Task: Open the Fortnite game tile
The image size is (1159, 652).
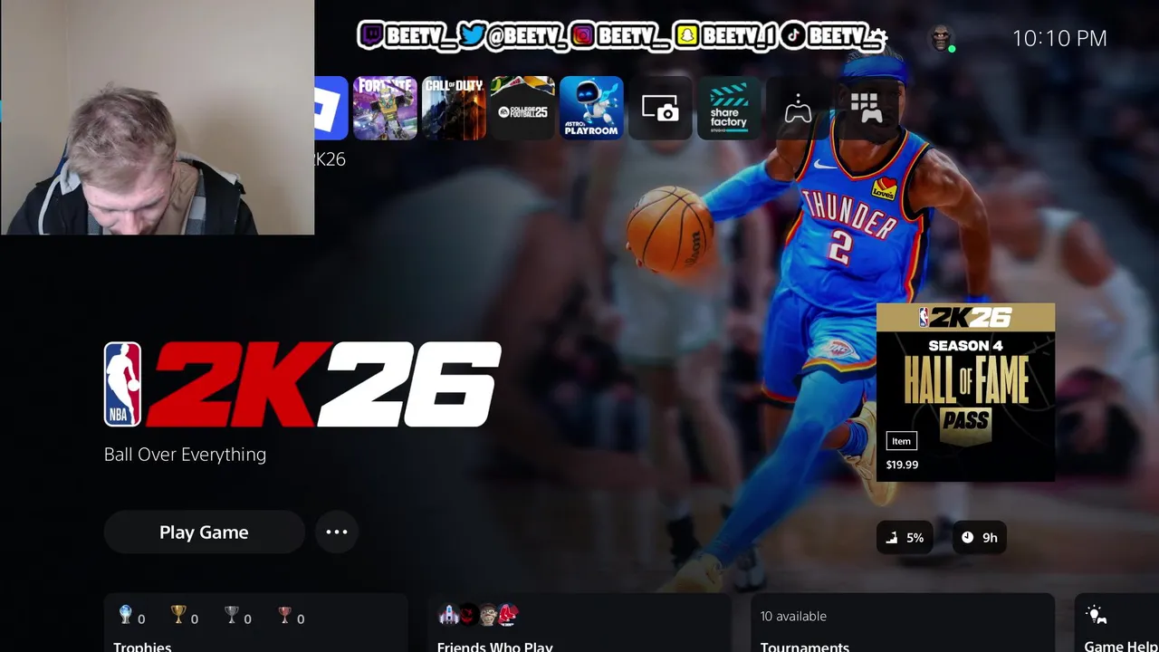Action: coord(385,108)
